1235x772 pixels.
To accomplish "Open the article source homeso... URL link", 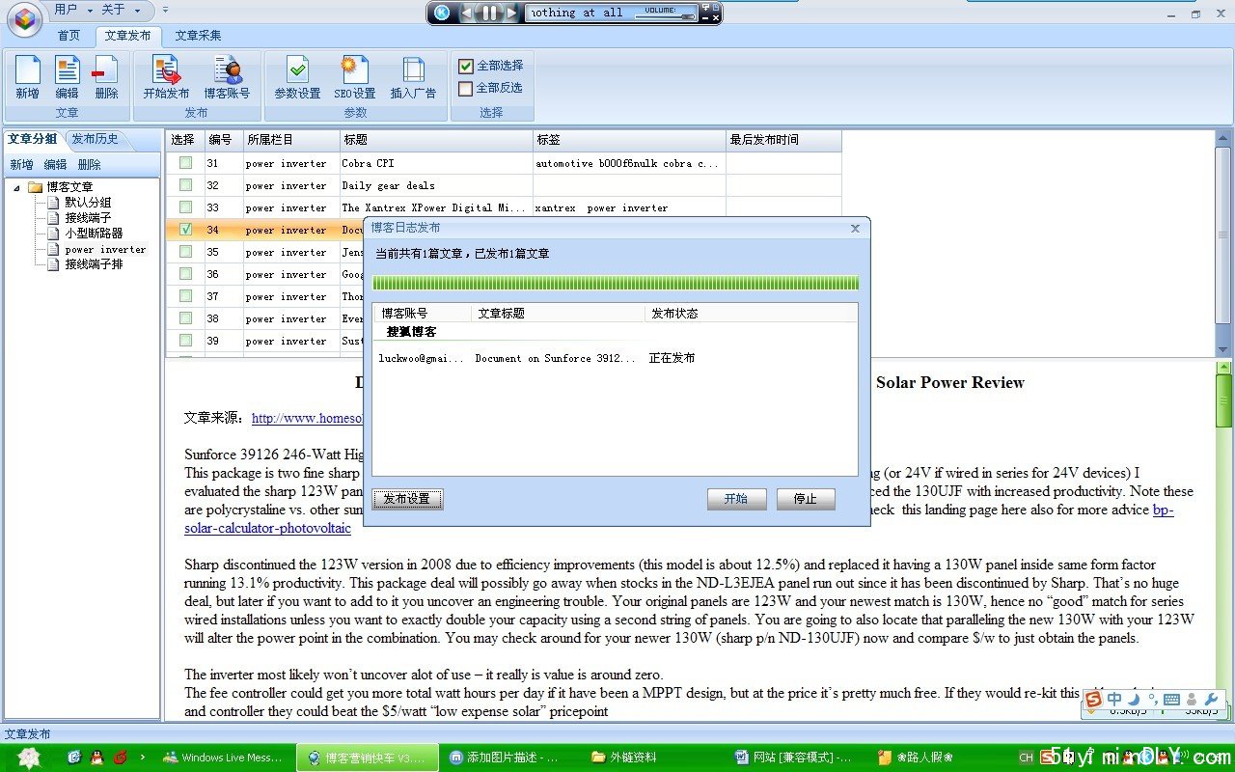I will 308,418.
